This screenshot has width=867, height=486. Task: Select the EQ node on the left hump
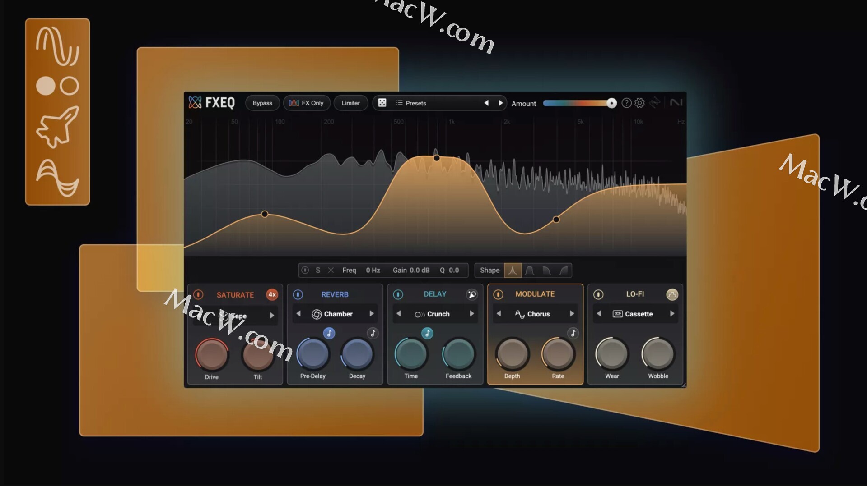[265, 214]
